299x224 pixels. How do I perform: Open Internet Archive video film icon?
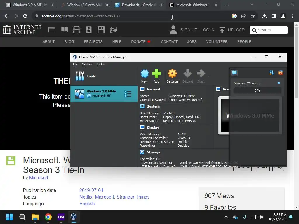click(x=77, y=30)
